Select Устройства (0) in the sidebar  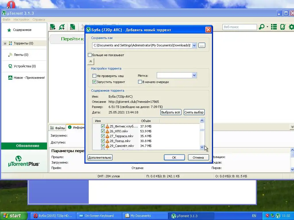click(25, 66)
